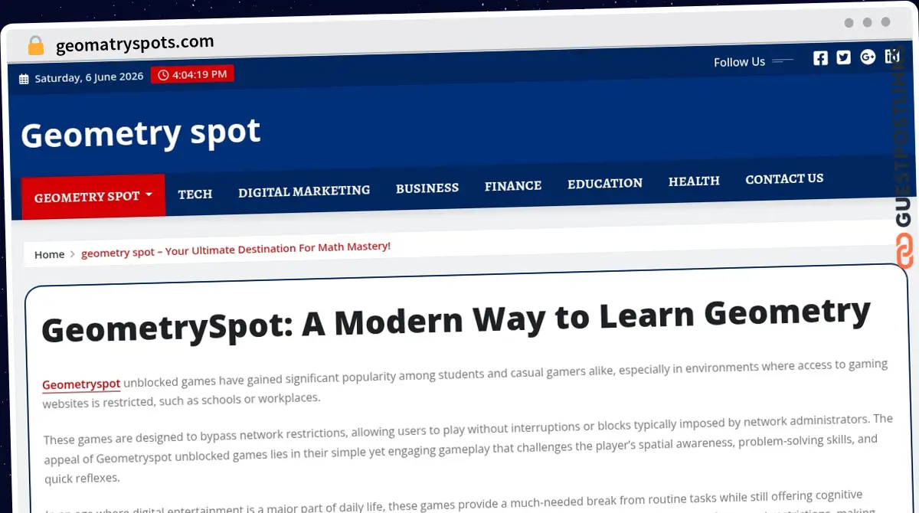Open the Facebook follow icon
This screenshot has width=919, height=513.
[820, 58]
